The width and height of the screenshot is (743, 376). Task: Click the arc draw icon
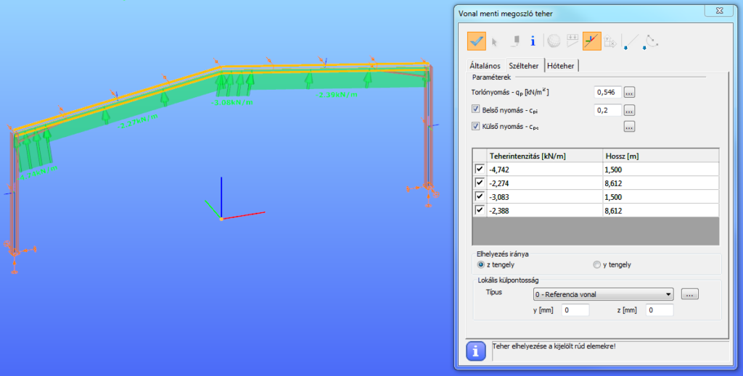(651, 41)
